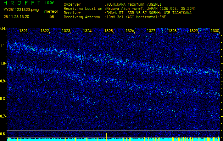The image size is (223, 141).
Task: Click the 1.1 frequency axis label
Action: tap(3, 46)
